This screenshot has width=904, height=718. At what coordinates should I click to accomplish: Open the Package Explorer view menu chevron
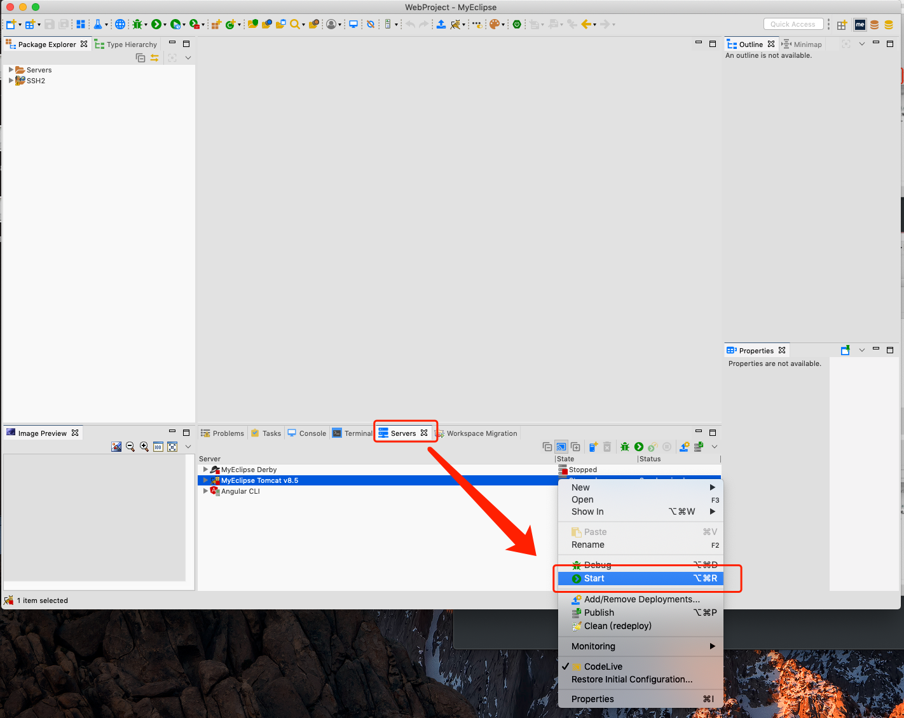tap(188, 58)
